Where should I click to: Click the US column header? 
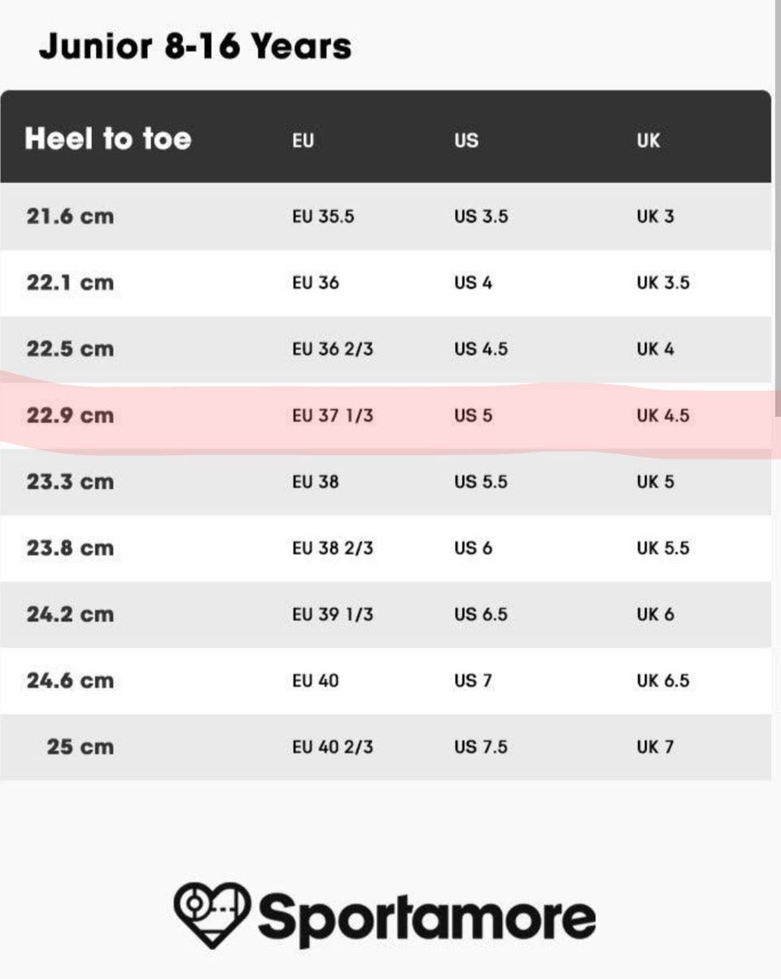tap(466, 141)
